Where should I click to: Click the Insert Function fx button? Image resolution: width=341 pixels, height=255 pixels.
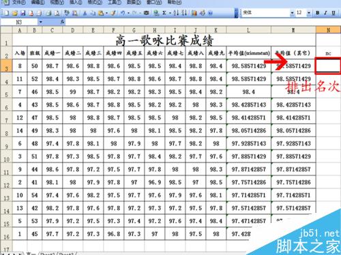tap(62, 22)
